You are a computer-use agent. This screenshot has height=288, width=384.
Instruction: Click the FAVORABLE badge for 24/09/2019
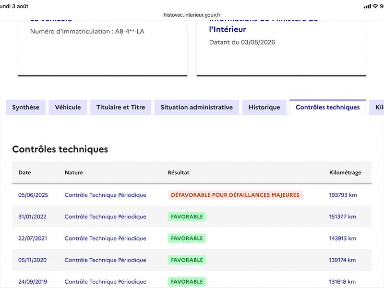(x=187, y=282)
